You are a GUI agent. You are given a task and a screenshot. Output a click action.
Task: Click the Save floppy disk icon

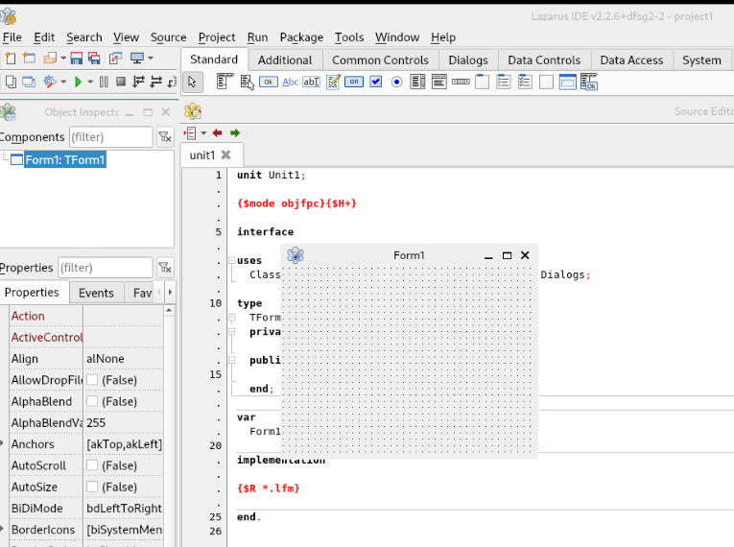77,59
